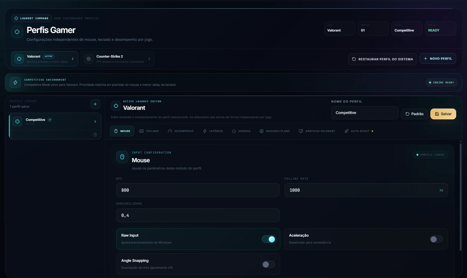
Task: Open the Auto-Boost tab
Action: [x=359, y=131]
